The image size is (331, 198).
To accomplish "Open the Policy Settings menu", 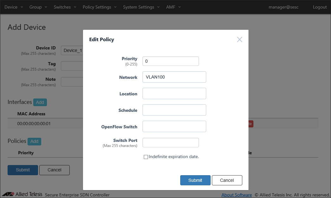I will 99,7.
